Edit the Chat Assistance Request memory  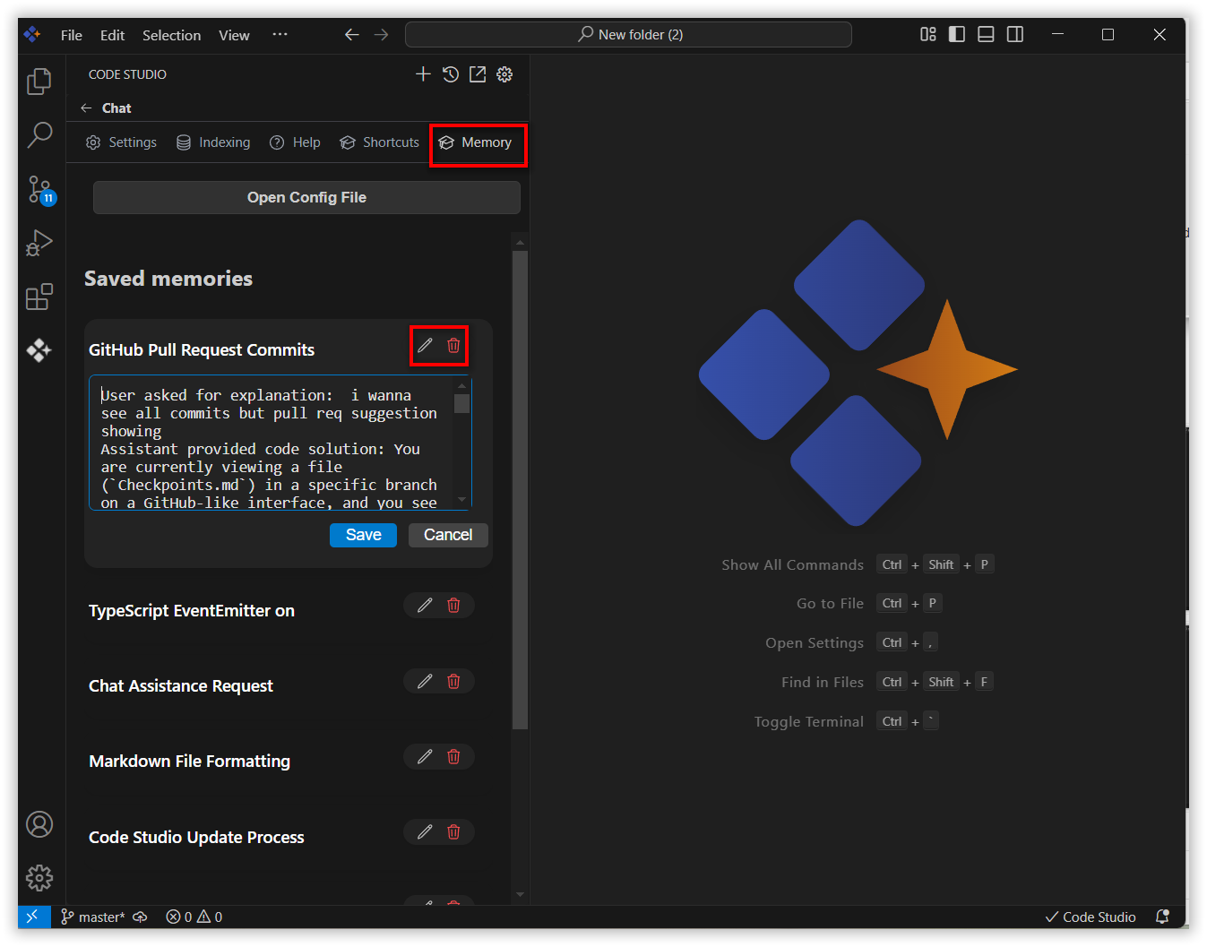425,681
